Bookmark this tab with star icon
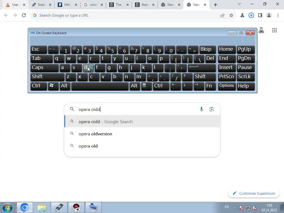 click(x=231, y=16)
